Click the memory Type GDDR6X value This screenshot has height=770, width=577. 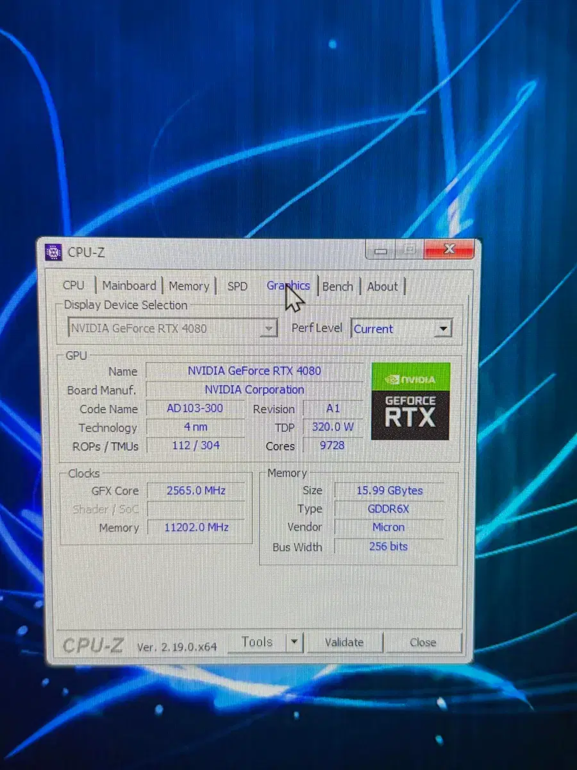[389, 509]
